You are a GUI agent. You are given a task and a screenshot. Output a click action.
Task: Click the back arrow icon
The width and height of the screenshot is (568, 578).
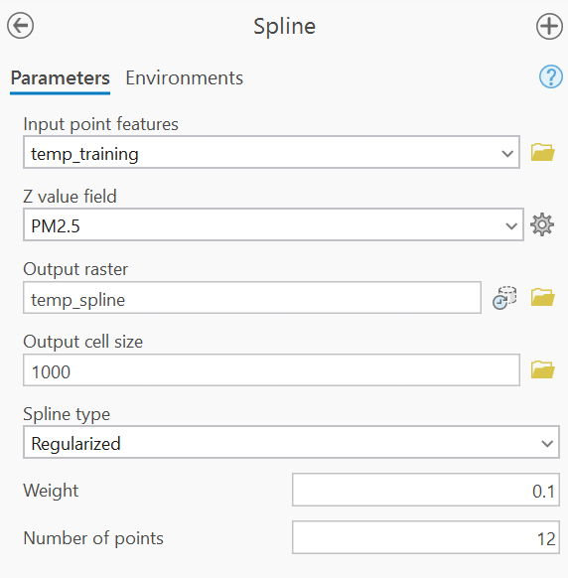point(20,26)
